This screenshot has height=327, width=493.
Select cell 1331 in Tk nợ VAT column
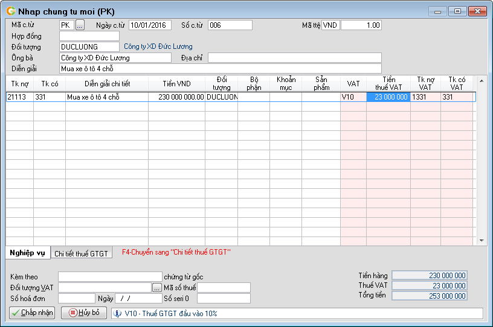pos(426,97)
